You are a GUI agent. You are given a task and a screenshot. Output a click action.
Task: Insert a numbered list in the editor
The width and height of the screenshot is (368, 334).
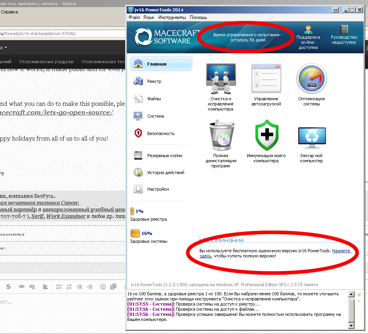pyautogui.click(x=69, y=287)
